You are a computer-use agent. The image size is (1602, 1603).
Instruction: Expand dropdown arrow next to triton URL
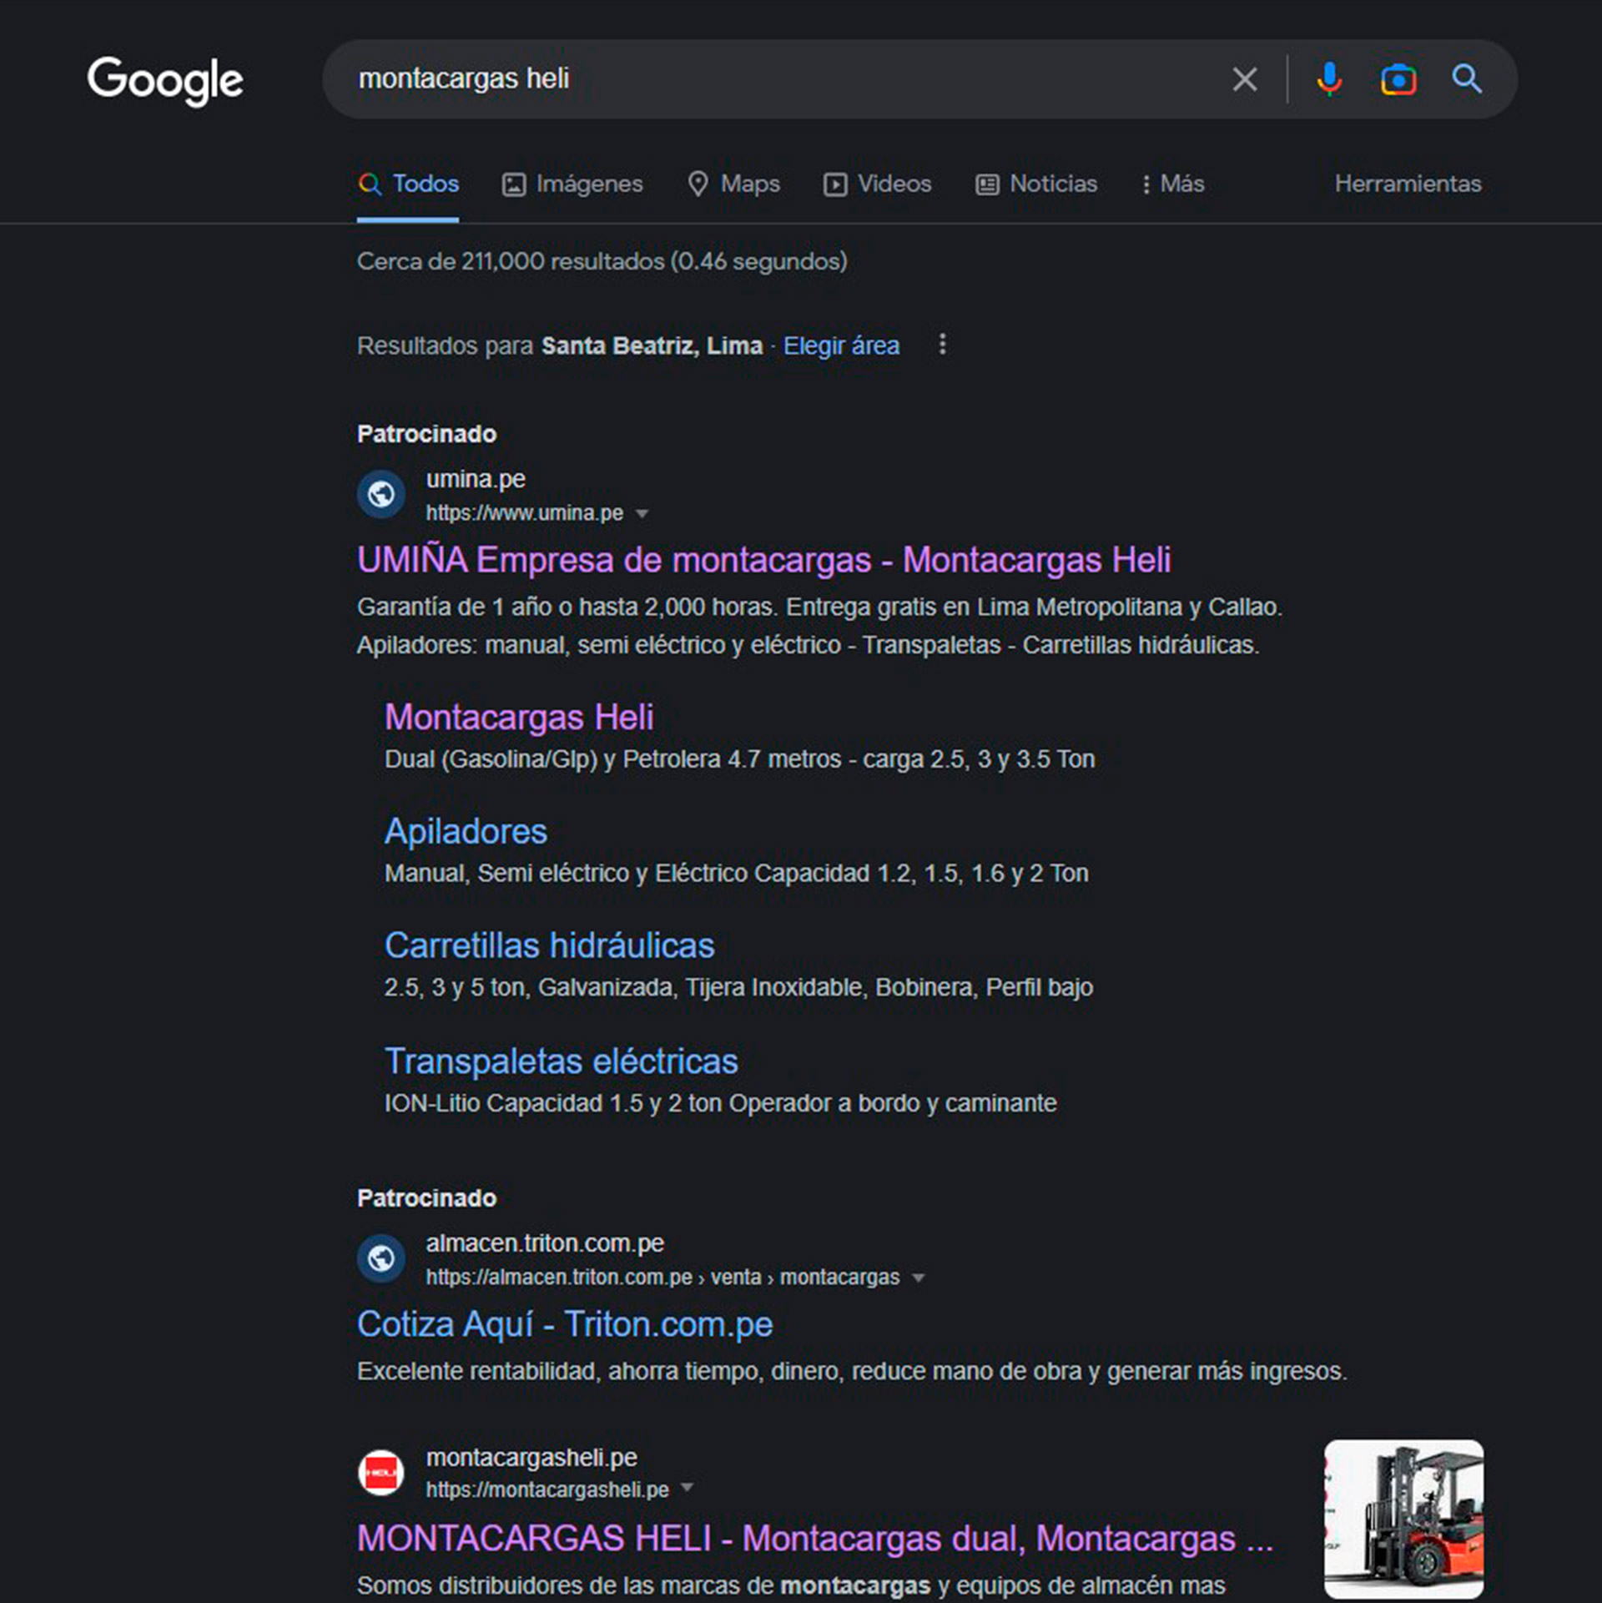(918, 1278)
